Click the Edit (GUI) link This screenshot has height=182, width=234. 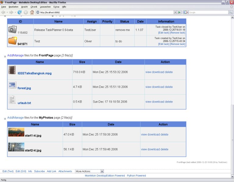click(21, 171)
